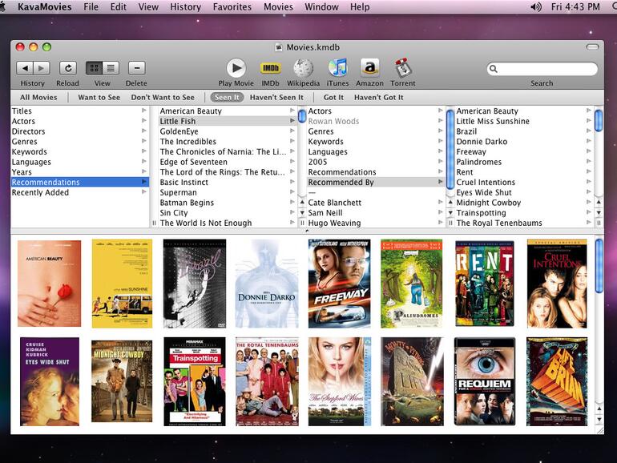Switch to grid view mode

coord(94,69)
